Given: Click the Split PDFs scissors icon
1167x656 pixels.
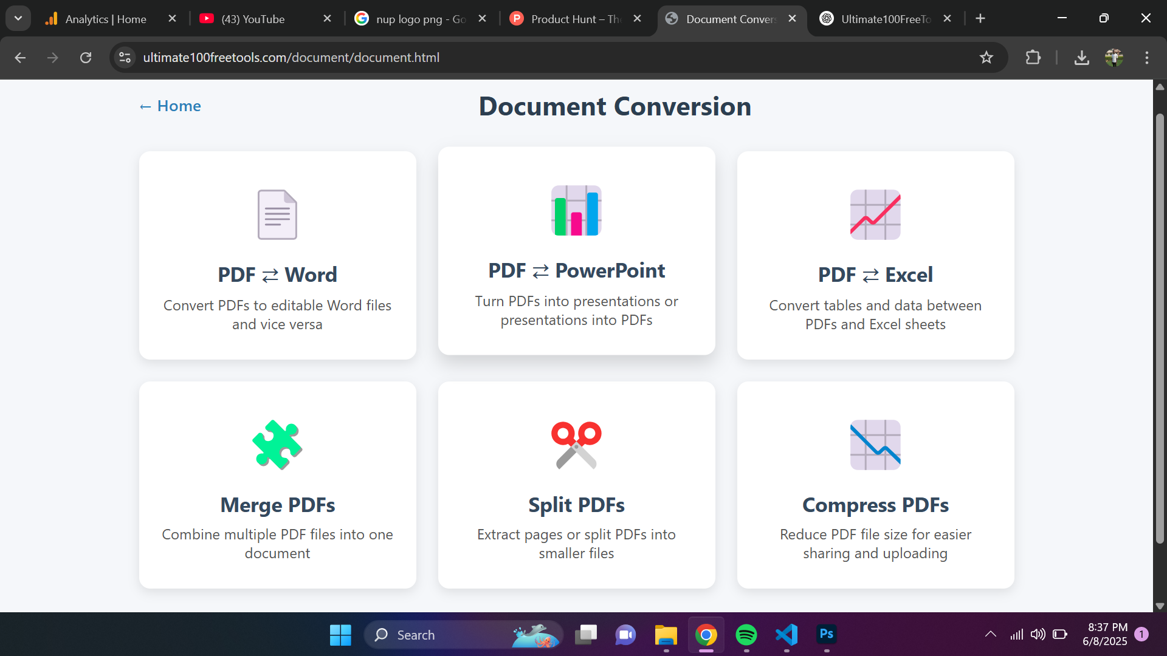Looking at the screenshot, I should pos(576,445).
